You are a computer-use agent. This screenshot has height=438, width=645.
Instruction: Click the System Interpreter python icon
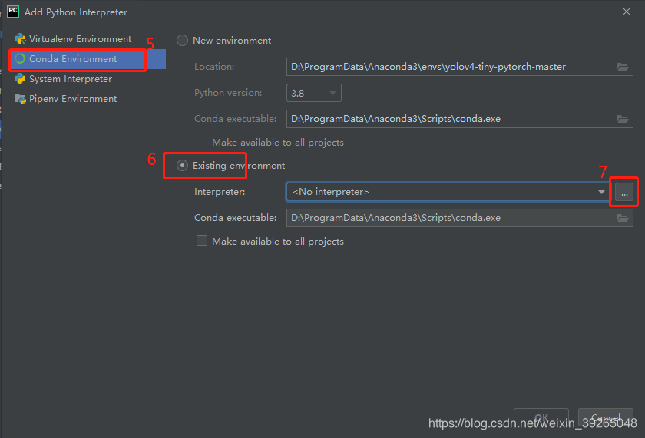click(x=20, y=78)
